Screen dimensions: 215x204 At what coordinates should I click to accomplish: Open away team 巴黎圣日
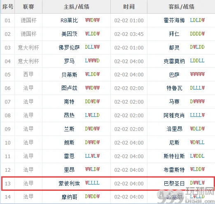(x=174, y=183)
